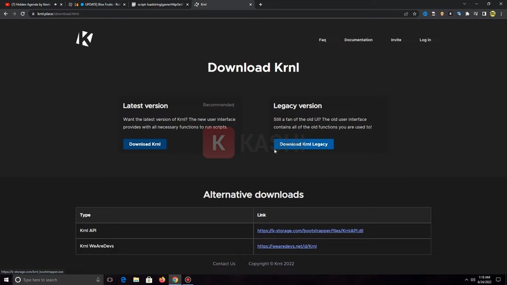Open the Chrome three-dot menu

tap(501, 14)
